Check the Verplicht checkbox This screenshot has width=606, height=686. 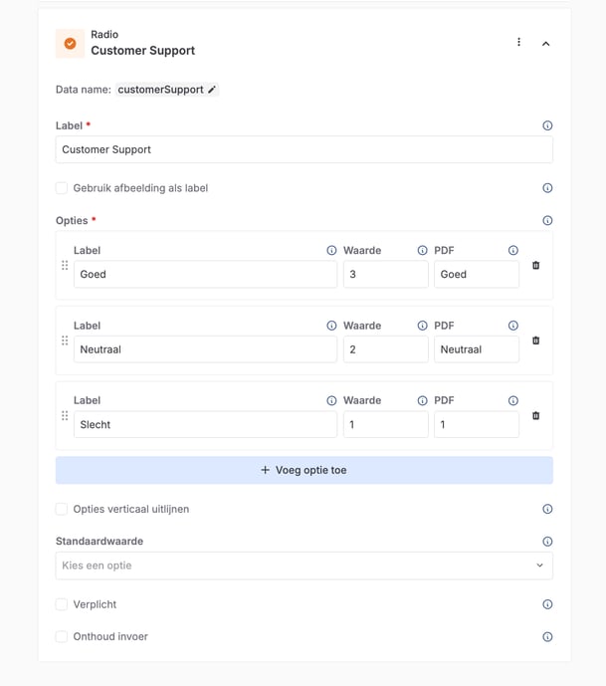[x=62, y=604]
